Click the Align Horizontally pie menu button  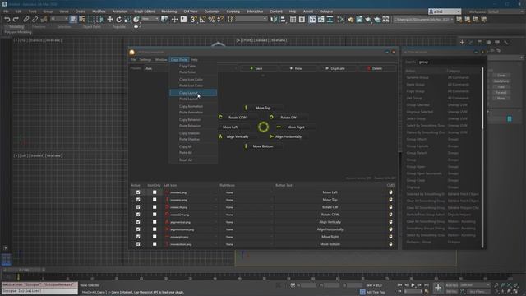tap(288, 136)
